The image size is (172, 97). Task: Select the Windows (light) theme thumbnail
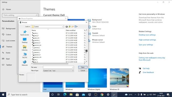pyautogui.click(x=97, y=78)
